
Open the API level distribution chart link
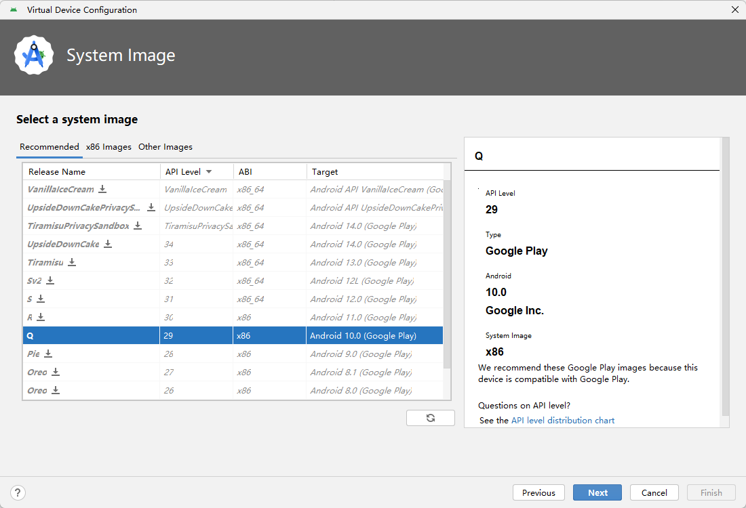point(563,421)
